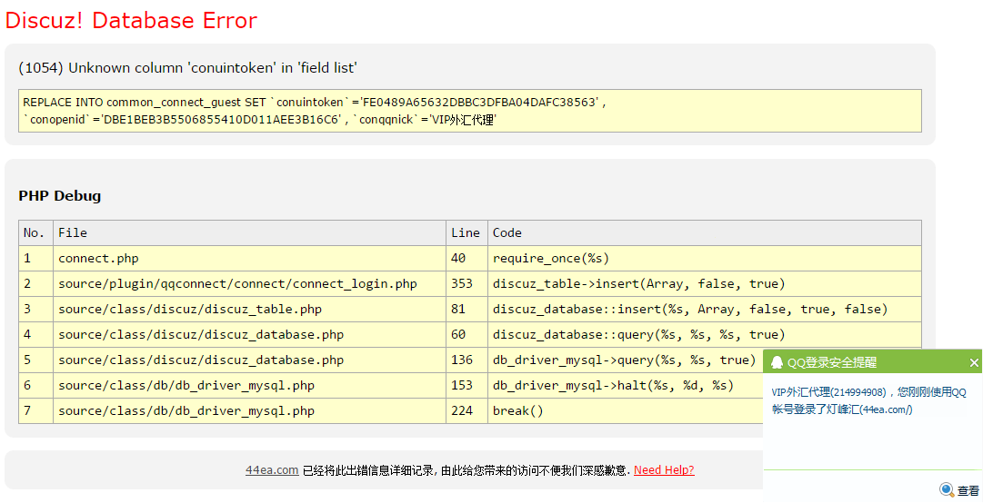Click the Discuz! Database Error heading
Viewport: 983px width, 503px height.
131,20
